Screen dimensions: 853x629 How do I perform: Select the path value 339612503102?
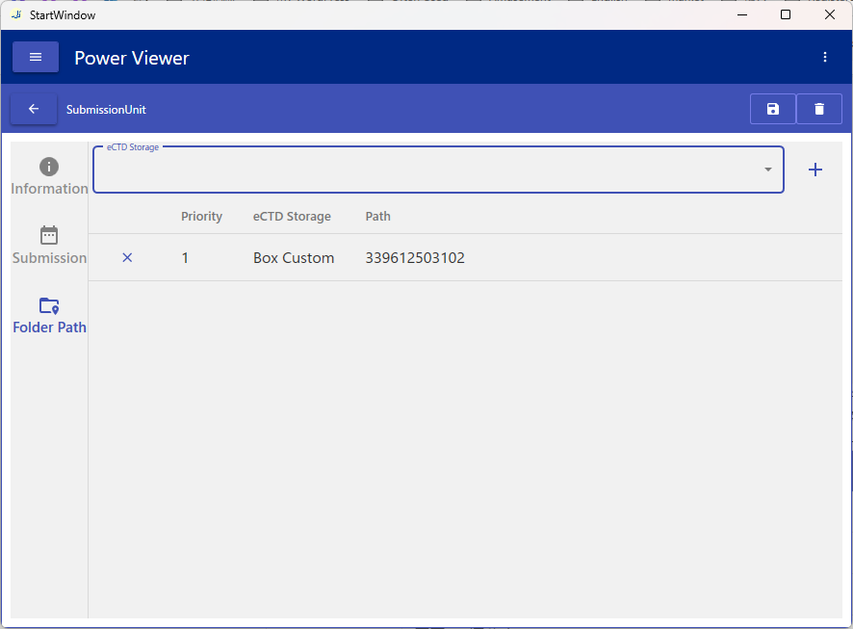click(x=415, y=257)
